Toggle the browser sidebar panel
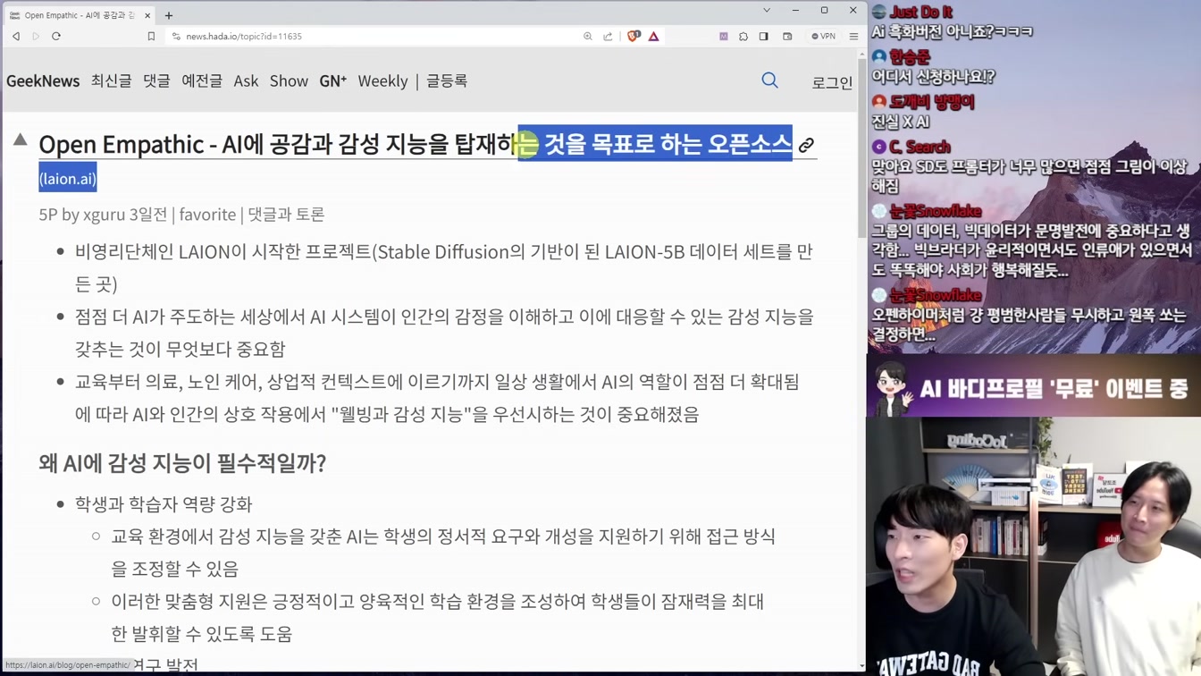The height and width of the screenshot is (676, 1201). click(x=764, y=37)
